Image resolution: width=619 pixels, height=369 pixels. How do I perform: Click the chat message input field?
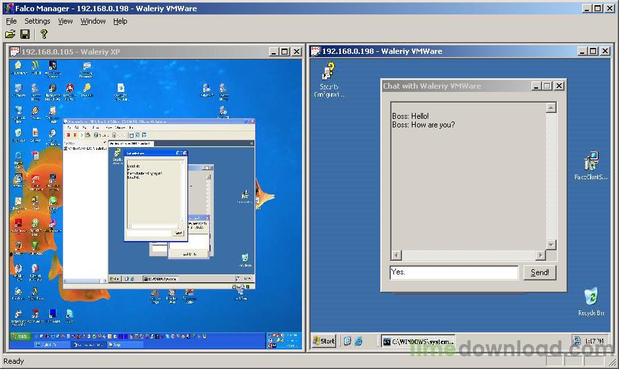click(454, 272)
